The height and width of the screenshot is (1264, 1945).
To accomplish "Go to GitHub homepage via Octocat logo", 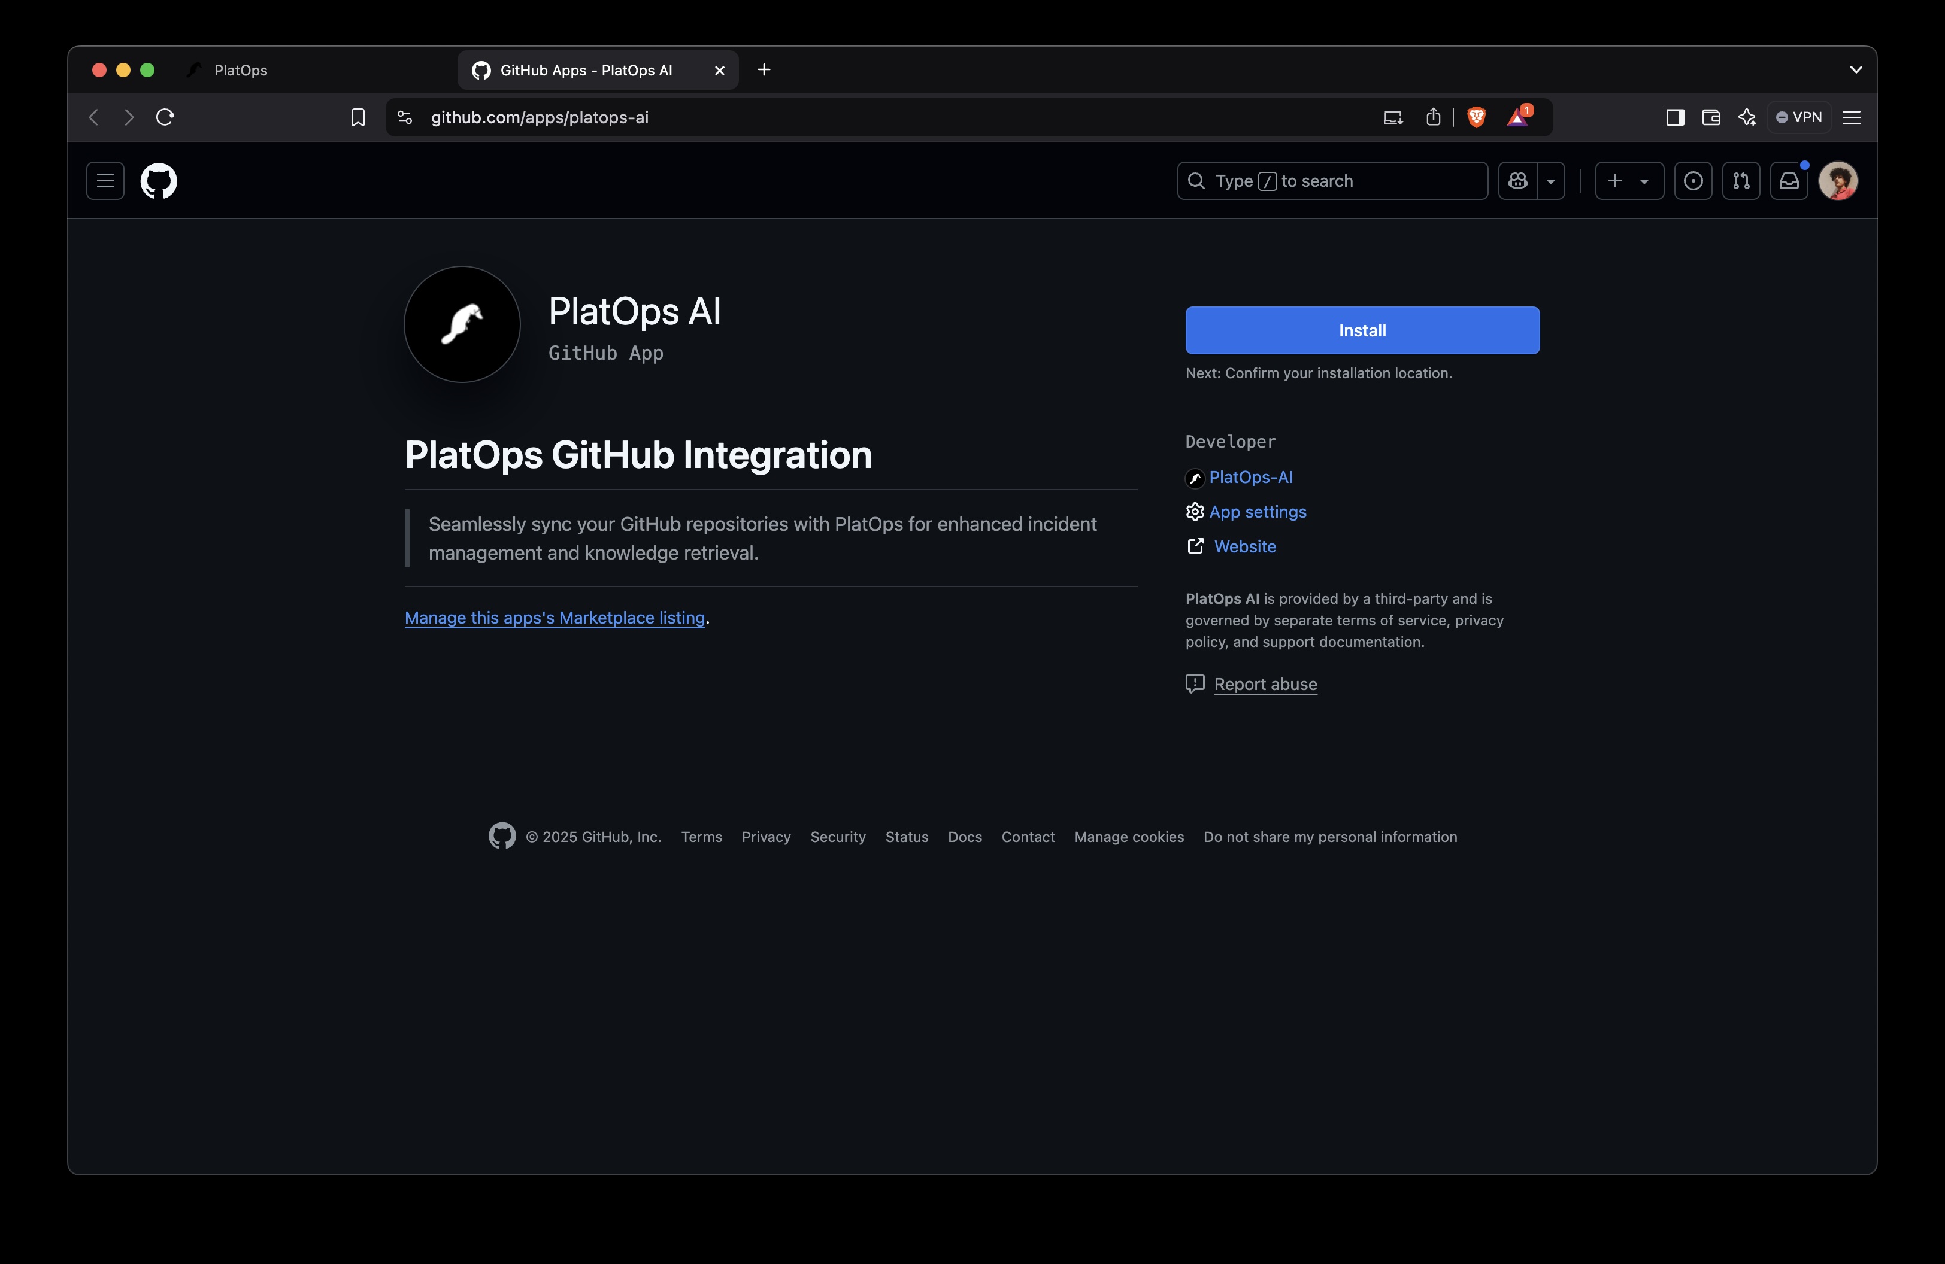I will point(159,181).
